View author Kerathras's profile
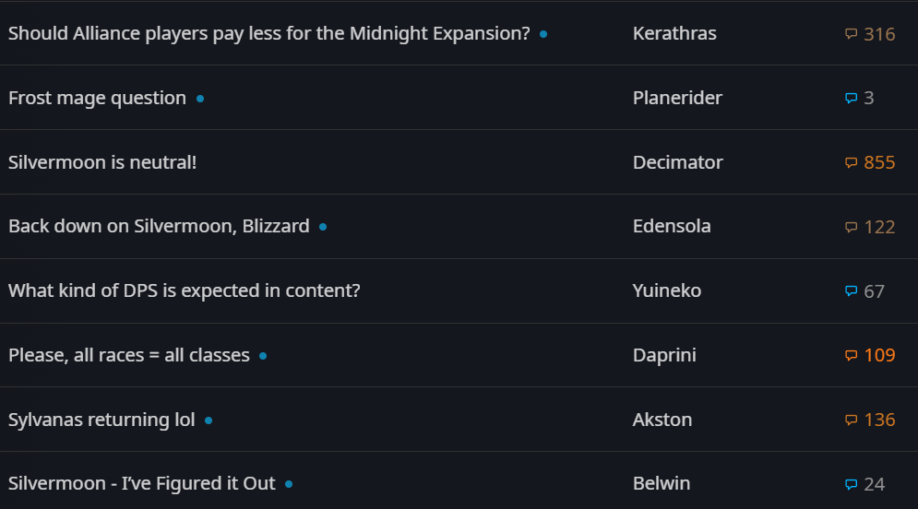 point(674,34)
